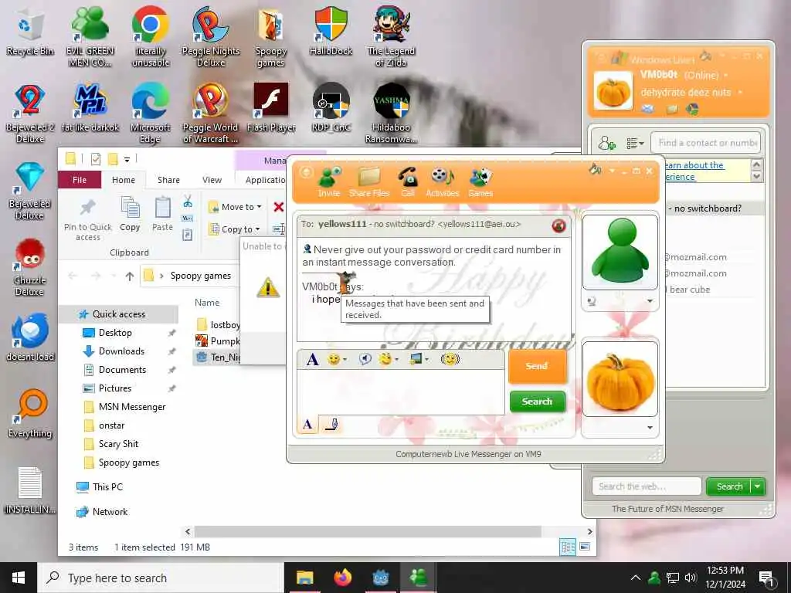The height and width of the screenshot is (593, 791).
Task: Click the Add a contact icon in Messenger
Action: pos(607,143)
